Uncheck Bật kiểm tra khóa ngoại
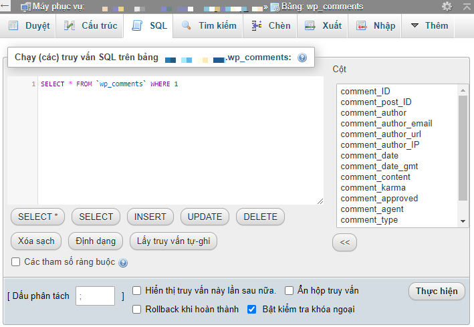Viewport: 474px width, 327px height. 252,310
